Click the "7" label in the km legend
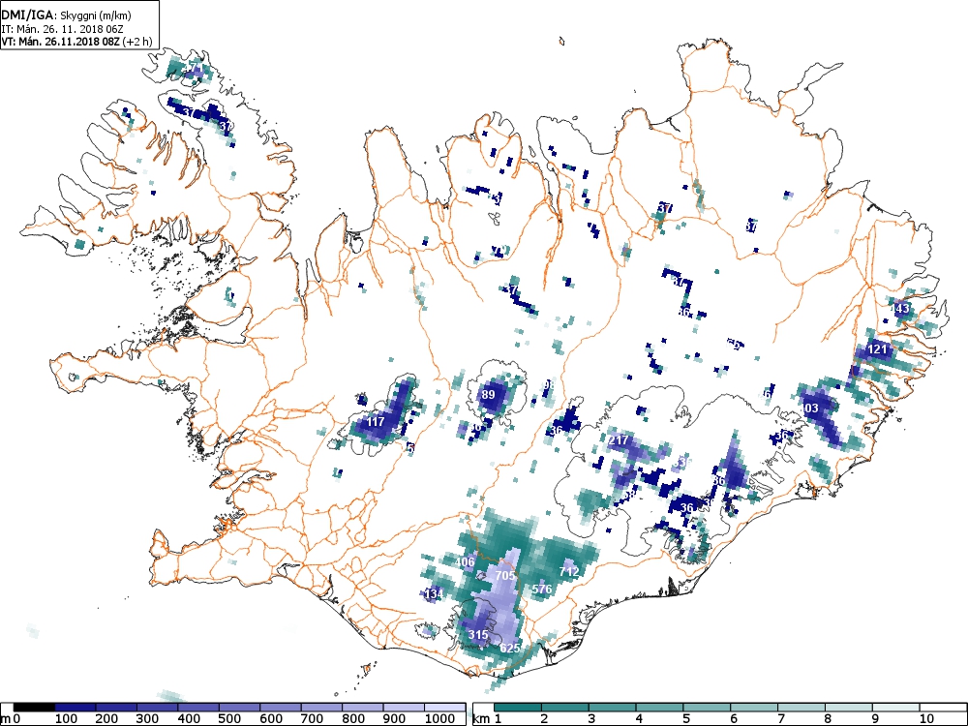 tap(781, 719)
